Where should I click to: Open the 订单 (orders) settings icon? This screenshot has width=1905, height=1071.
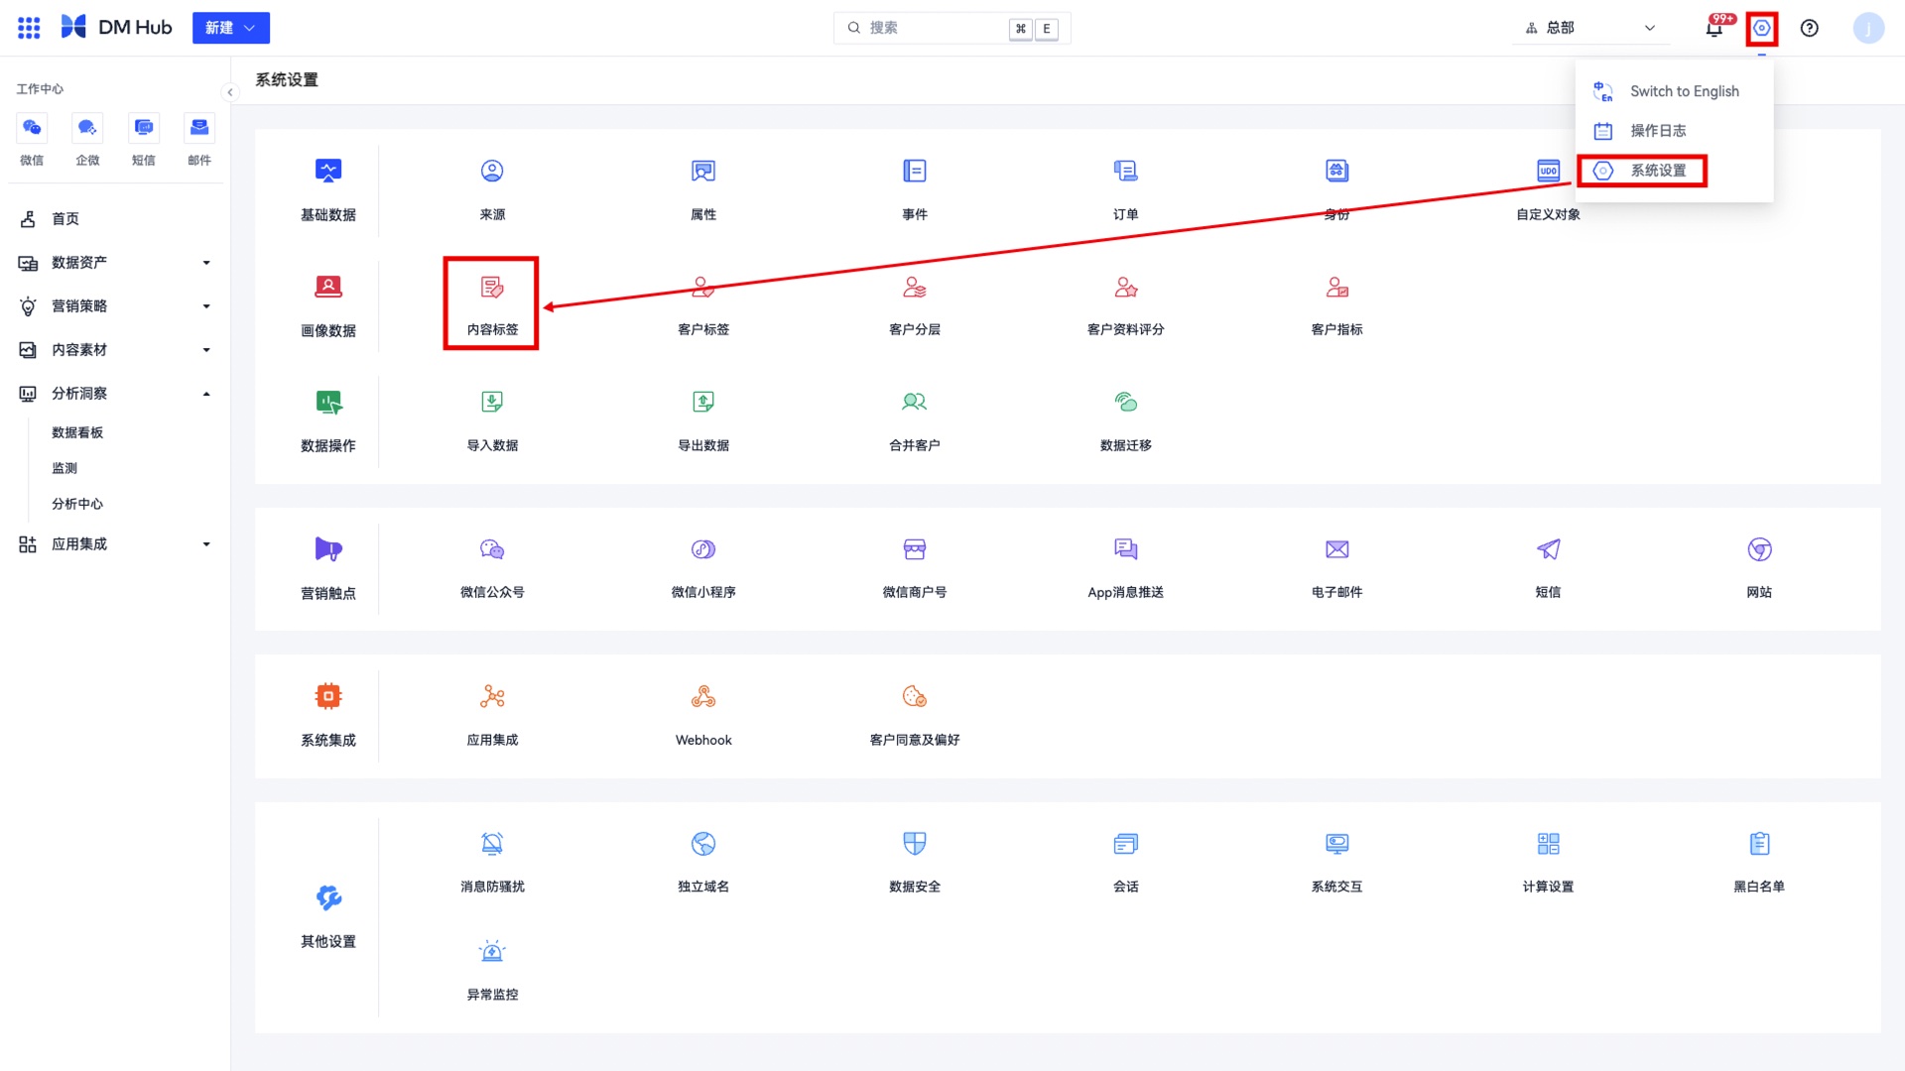click(1126, 171)
